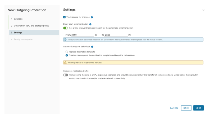Click the From time field showing 22:59
Image resolution: width=214 pixels, height=117 pixels.
[x=82, y=35]
